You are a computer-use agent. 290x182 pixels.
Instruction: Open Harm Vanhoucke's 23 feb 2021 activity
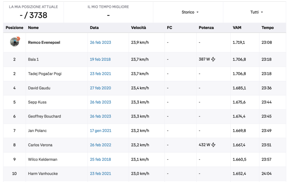(101, 174)
